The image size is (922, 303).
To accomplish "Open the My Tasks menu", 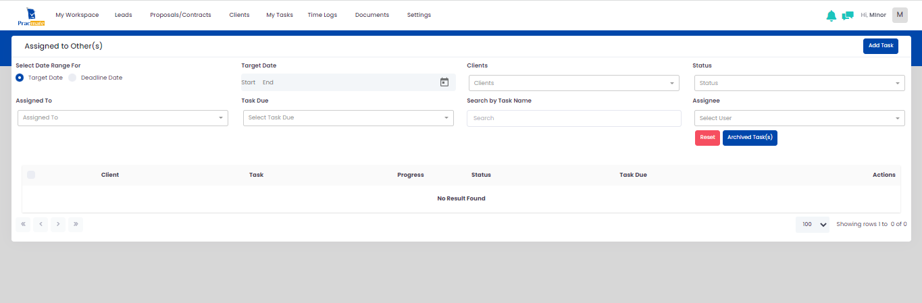I will point(280,15).
